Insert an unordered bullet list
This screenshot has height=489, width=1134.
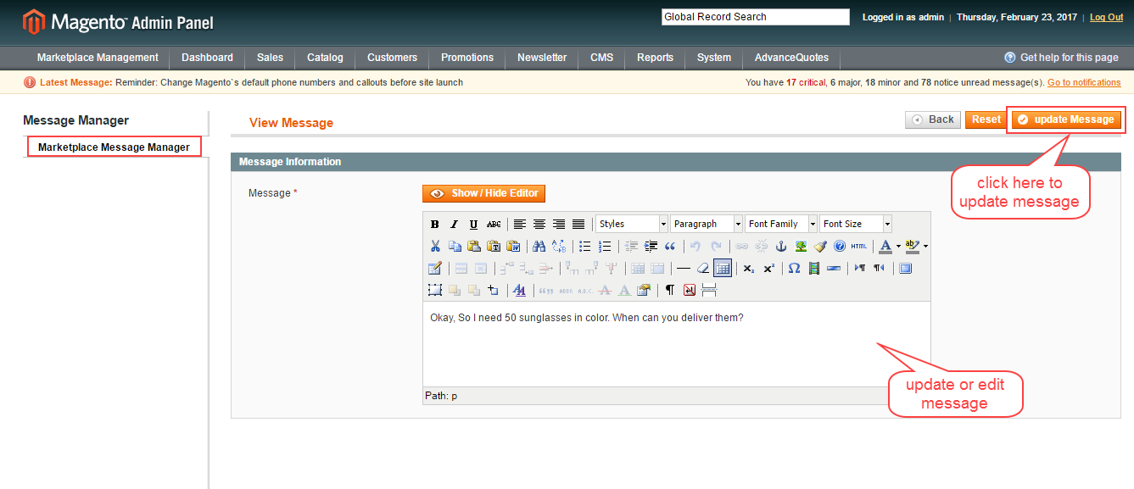click(584, 246)
